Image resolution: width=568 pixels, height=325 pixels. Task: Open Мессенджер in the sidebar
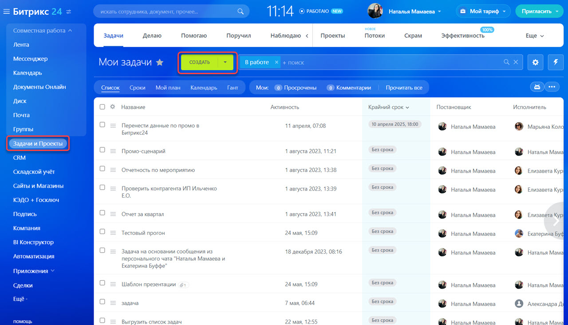tap(31, 59)
